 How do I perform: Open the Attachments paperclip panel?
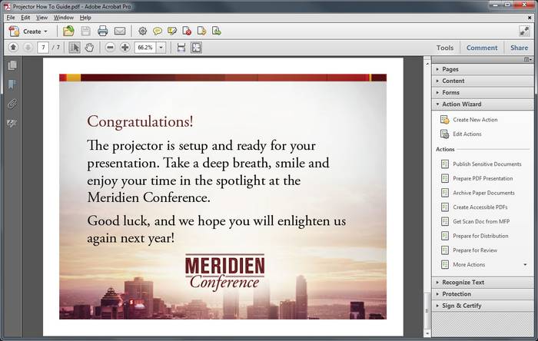click(x=12, y=104)
